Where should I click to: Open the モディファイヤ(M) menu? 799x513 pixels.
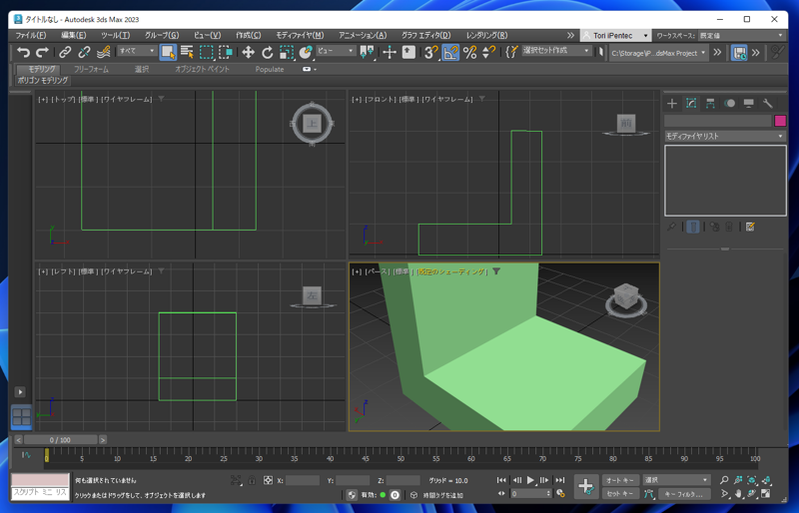(300, 35)
